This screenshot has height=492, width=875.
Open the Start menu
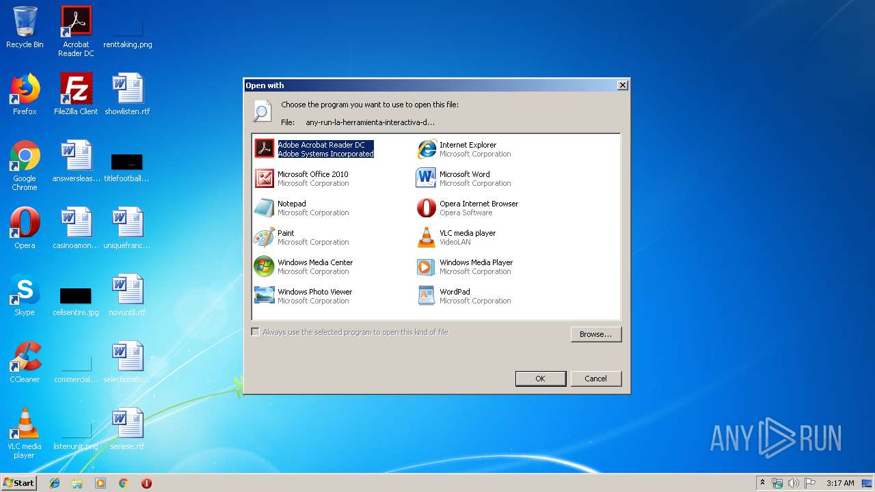19,483
